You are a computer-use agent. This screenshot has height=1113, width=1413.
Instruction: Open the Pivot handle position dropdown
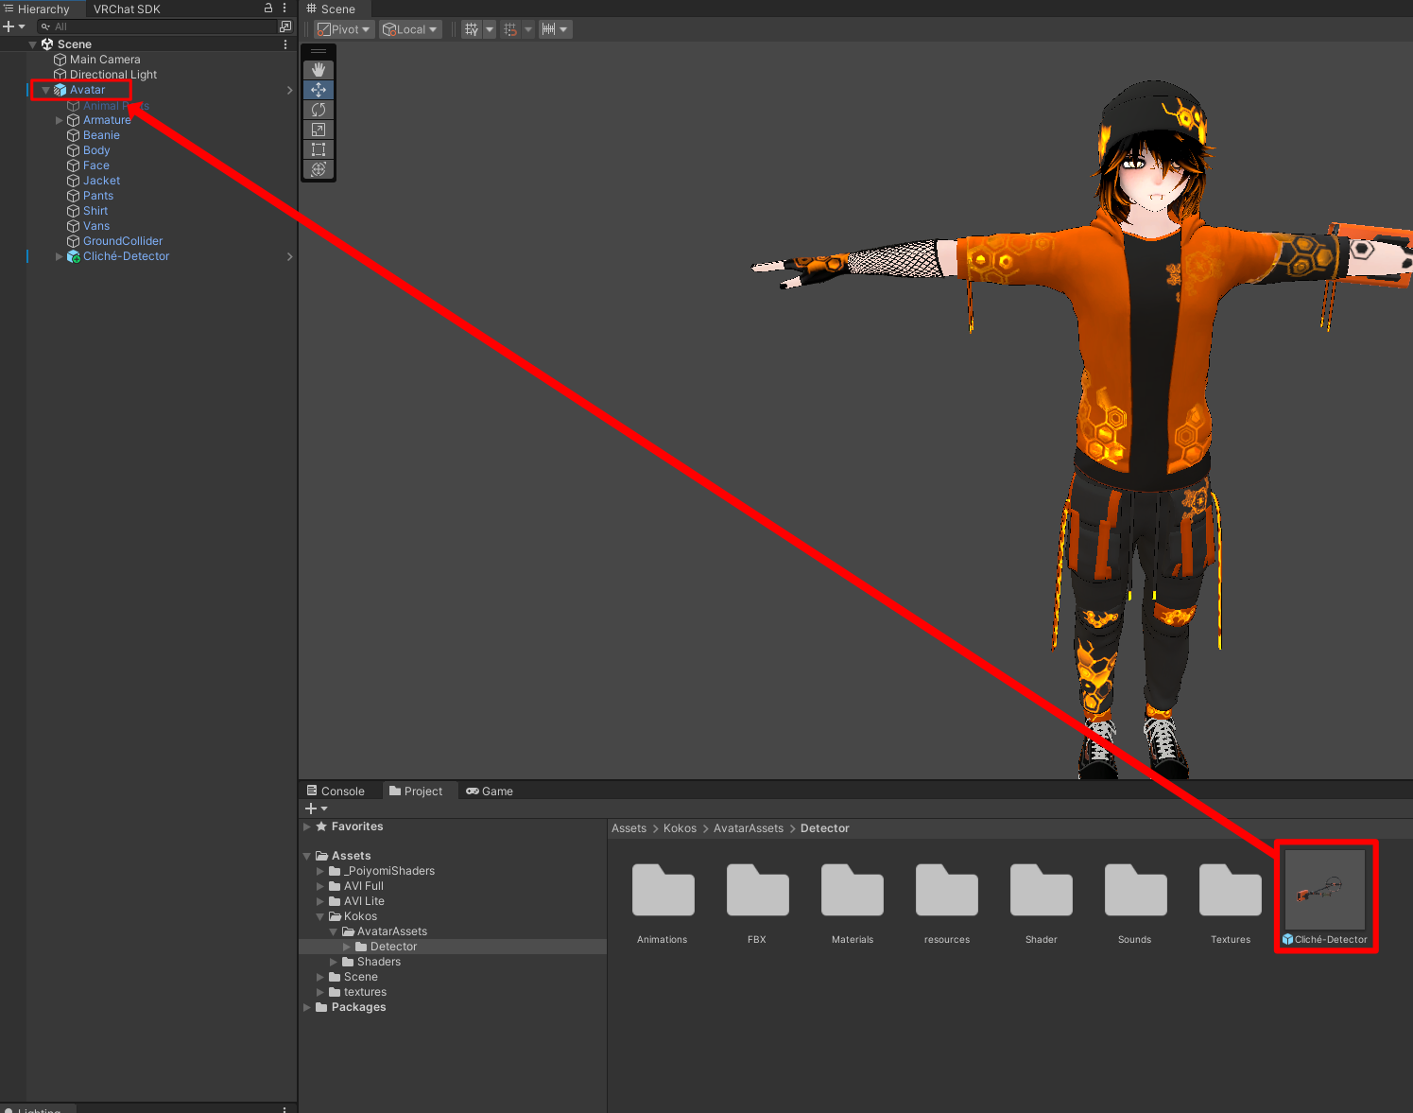point(344,29)
